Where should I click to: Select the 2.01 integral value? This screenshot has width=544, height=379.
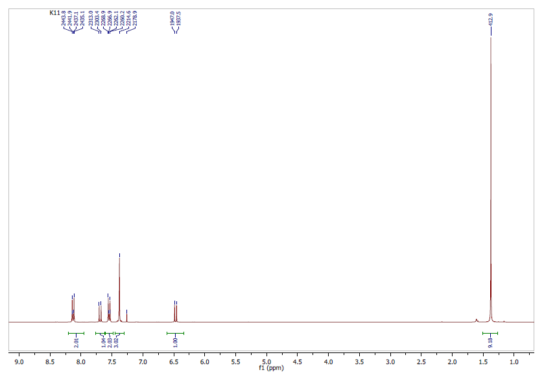click(76, 341)
